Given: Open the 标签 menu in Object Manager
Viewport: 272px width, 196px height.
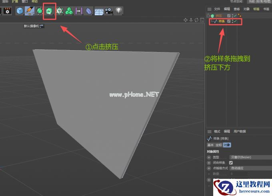Looking at the screenshot, I should pyautogui.click(x=256, y=9).
